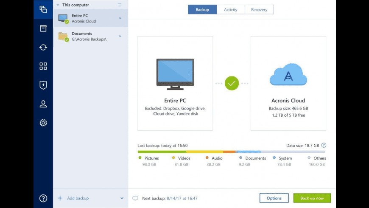Switch to the Activity tab
369x208 pixels.
[231, 10]
